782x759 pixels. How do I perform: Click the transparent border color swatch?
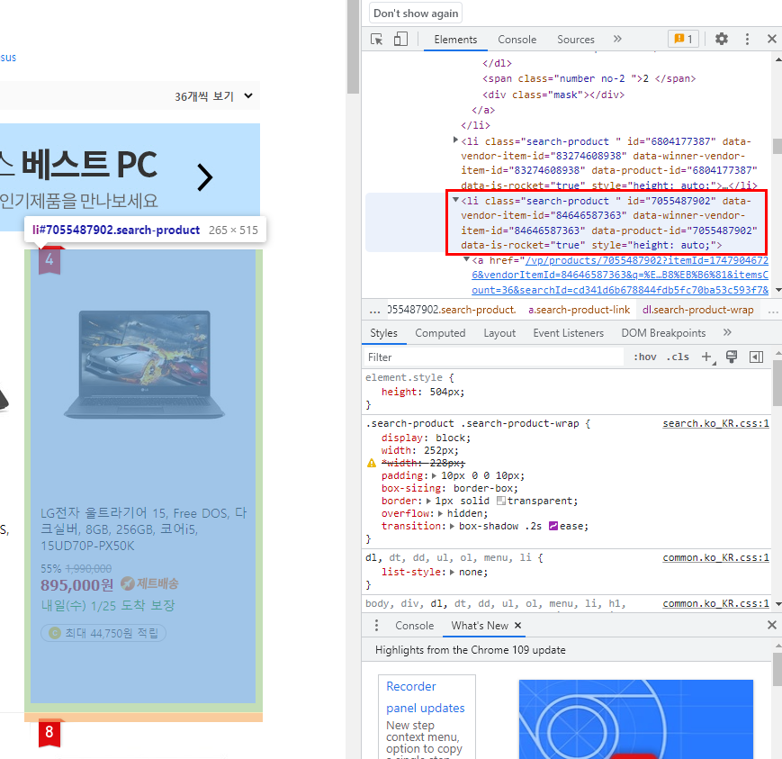coord(500,501)
